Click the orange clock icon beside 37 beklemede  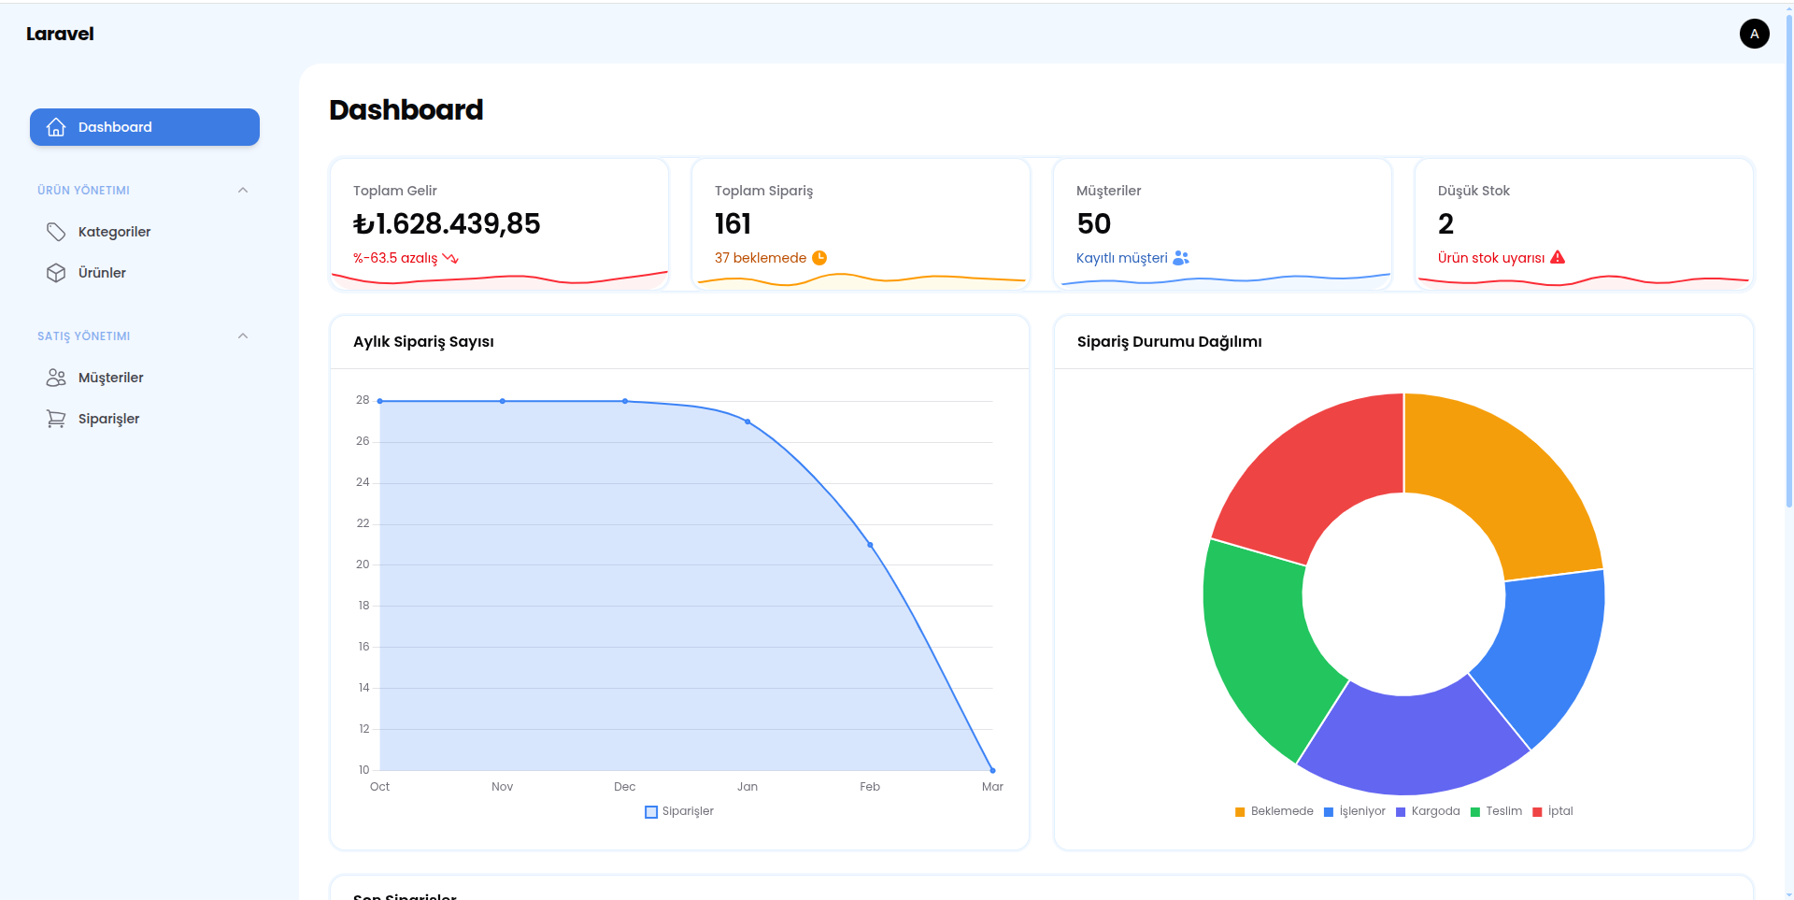pyautogui.click(x=819, y=258)
